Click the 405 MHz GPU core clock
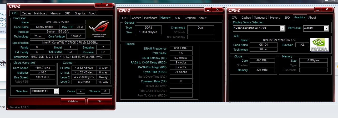This screenshot has width=338, height=118. pyautogui.click(x=262, y=60)
